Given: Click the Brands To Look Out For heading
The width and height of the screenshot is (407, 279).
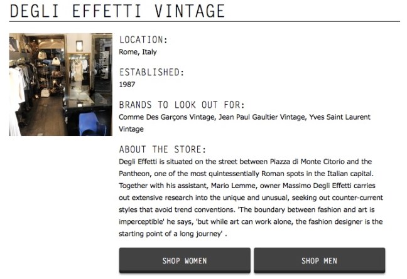Looking at the screenshot, I should (182, 105).
